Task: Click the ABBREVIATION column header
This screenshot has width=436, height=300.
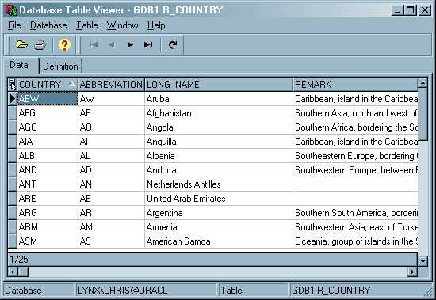Action: click(111, 84)
